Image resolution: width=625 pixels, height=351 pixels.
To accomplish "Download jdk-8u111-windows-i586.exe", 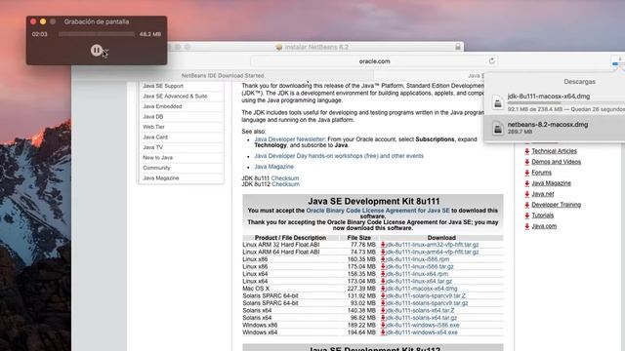I will [x=422, y=325].
